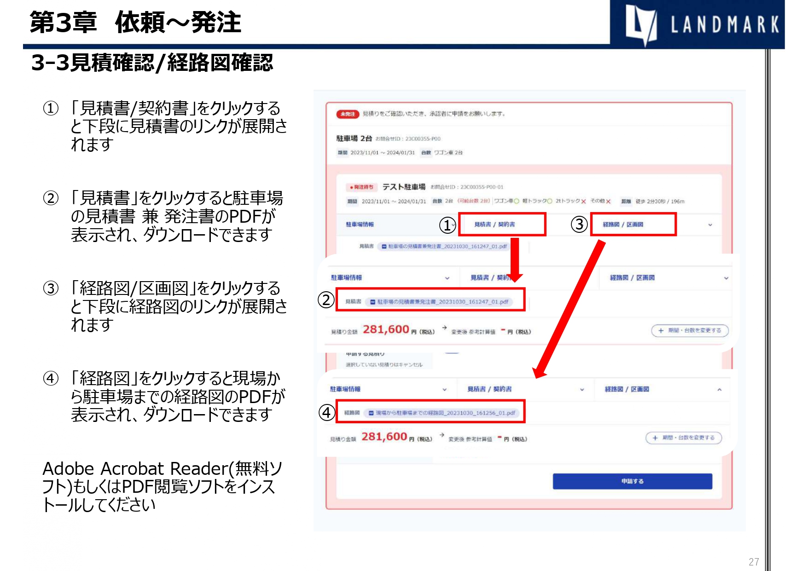Open 見積書 / 契約書 tab above the route map PDF
The width and height of the screenshot is (808, 571).
[489, 389]
